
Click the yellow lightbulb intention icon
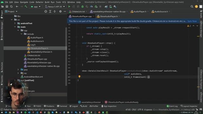[x=79, y=77]
